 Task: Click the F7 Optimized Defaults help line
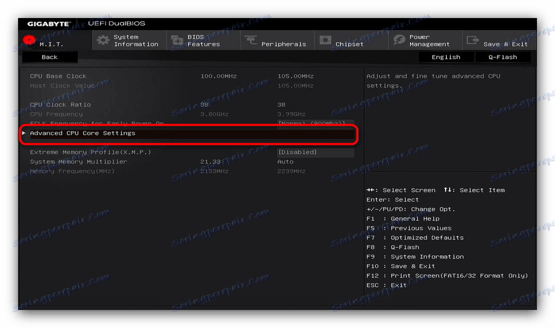coord(415,238)
